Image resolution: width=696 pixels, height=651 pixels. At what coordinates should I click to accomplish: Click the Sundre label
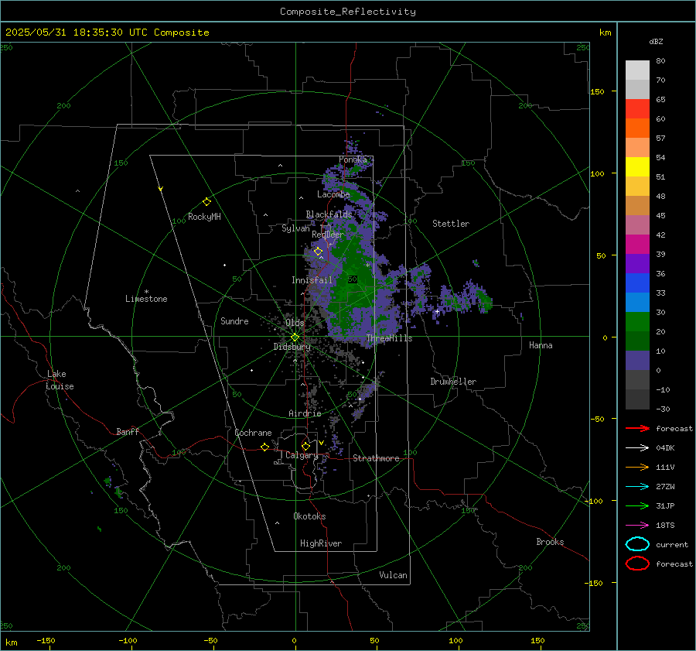click(x=234, y=320)
